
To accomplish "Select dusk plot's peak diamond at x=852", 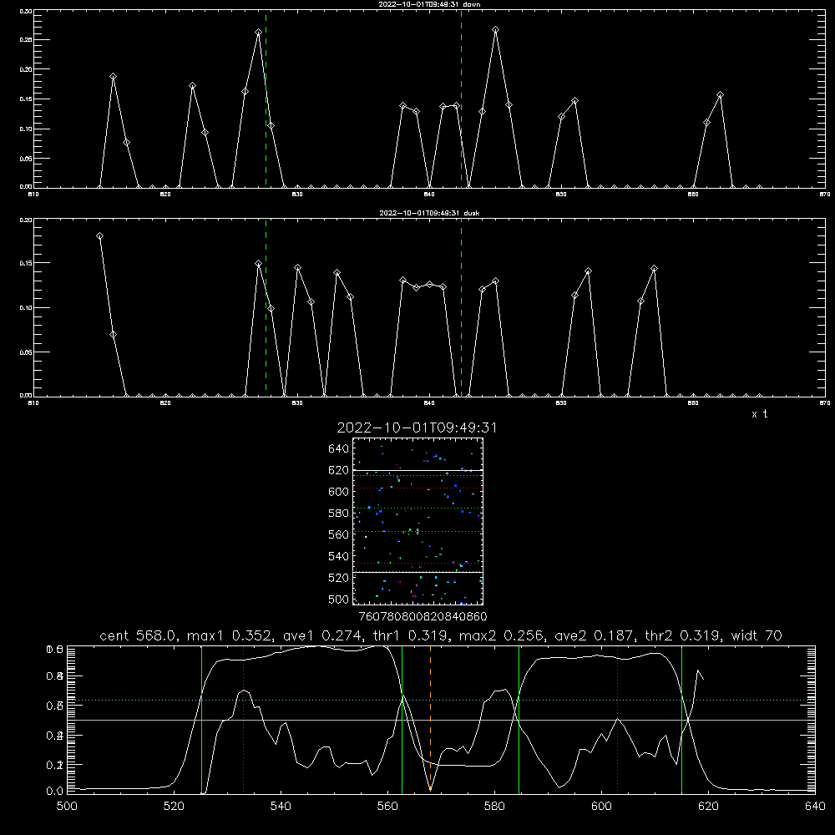I will click(588, 271).
